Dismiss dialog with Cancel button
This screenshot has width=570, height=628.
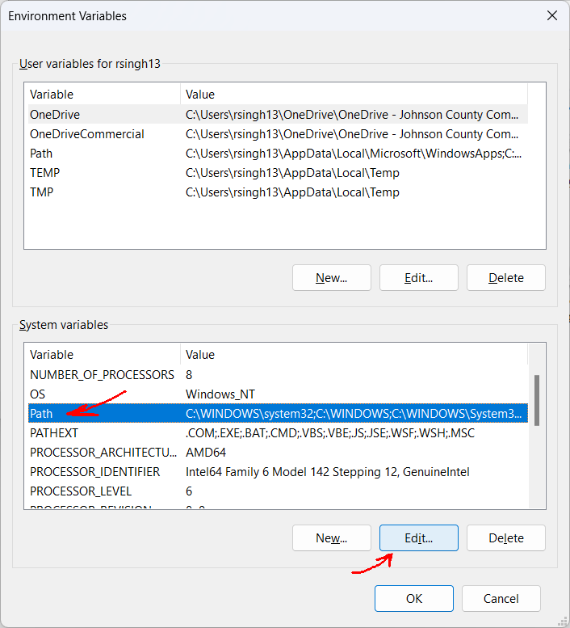[x=501, y=598]
